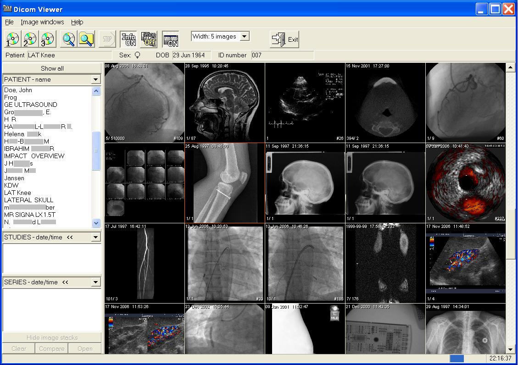518x365 pixels.
Task: Toggle the third ON toolbar button
Action: point(171,39)
